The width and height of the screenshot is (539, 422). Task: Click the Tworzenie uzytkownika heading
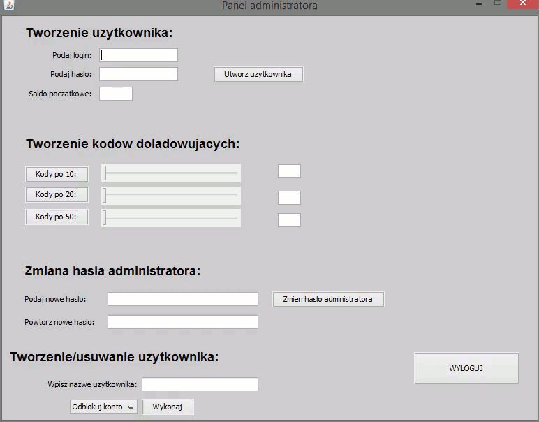point(99,33)
